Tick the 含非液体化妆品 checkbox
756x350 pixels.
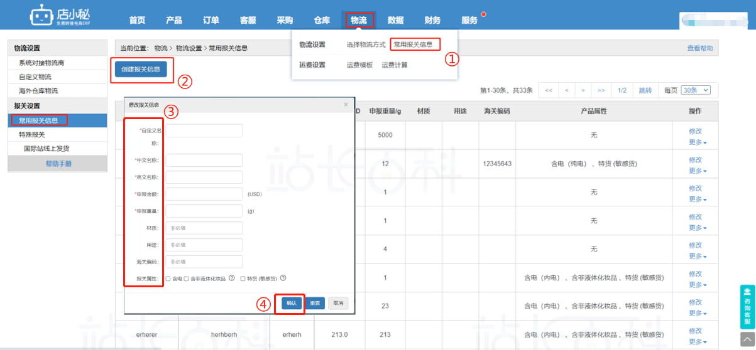(187, 278)
